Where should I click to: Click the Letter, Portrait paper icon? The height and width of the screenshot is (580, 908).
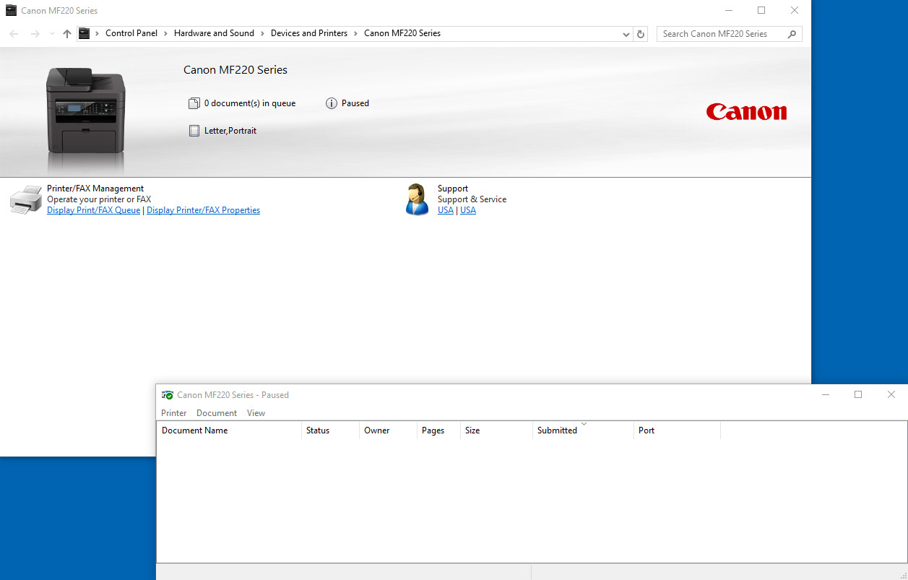point(194,131)
